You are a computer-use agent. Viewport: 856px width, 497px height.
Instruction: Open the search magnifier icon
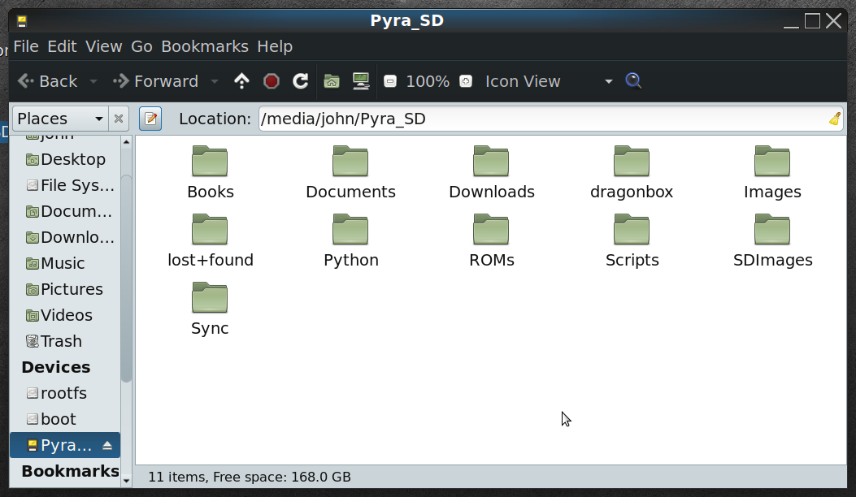(634, 81)
